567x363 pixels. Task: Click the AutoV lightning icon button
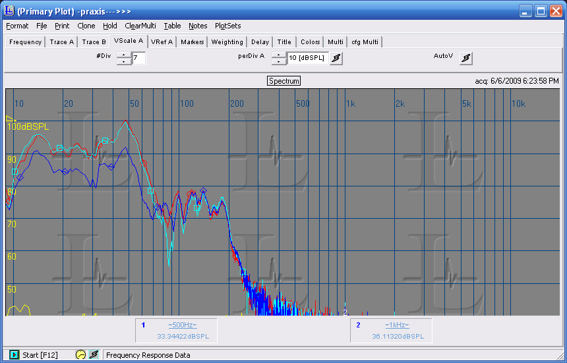click(x=466, y=58)
